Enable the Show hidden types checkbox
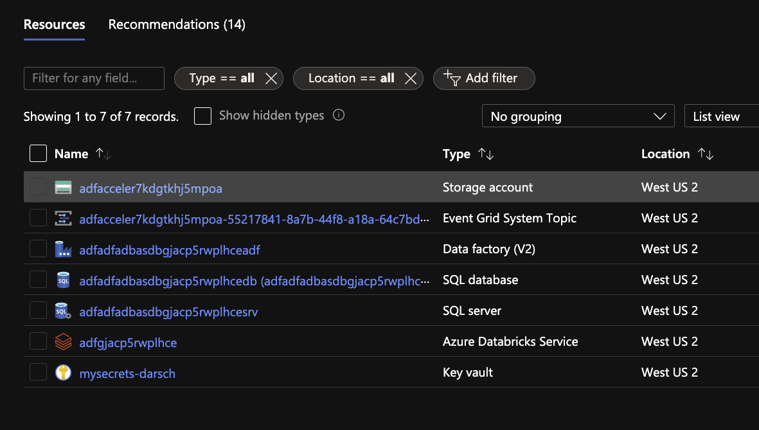This screenshot has width=759, height=430. (203, 116)
